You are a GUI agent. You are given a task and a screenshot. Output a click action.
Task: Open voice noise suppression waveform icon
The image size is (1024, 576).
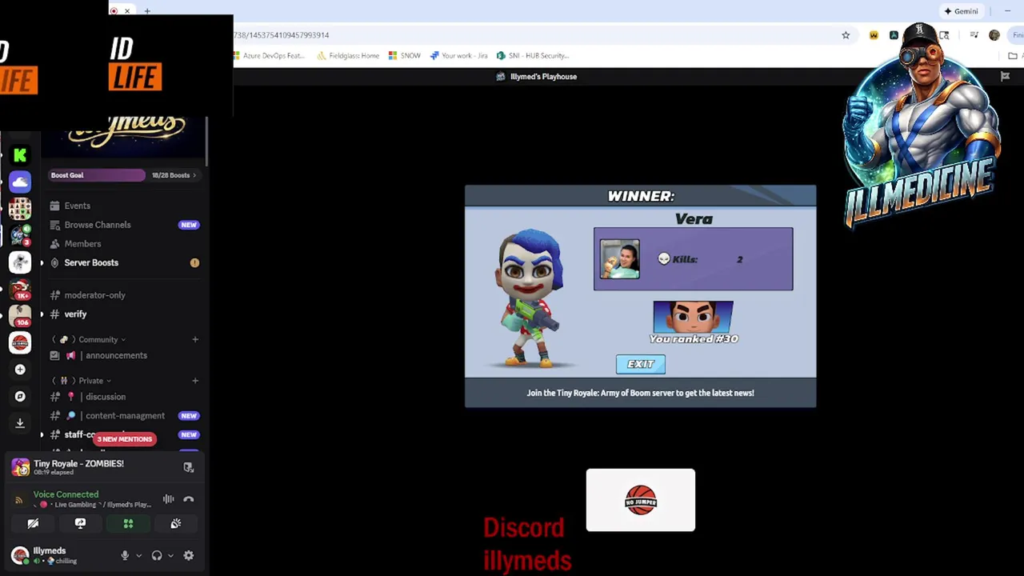tap(168, 499)
